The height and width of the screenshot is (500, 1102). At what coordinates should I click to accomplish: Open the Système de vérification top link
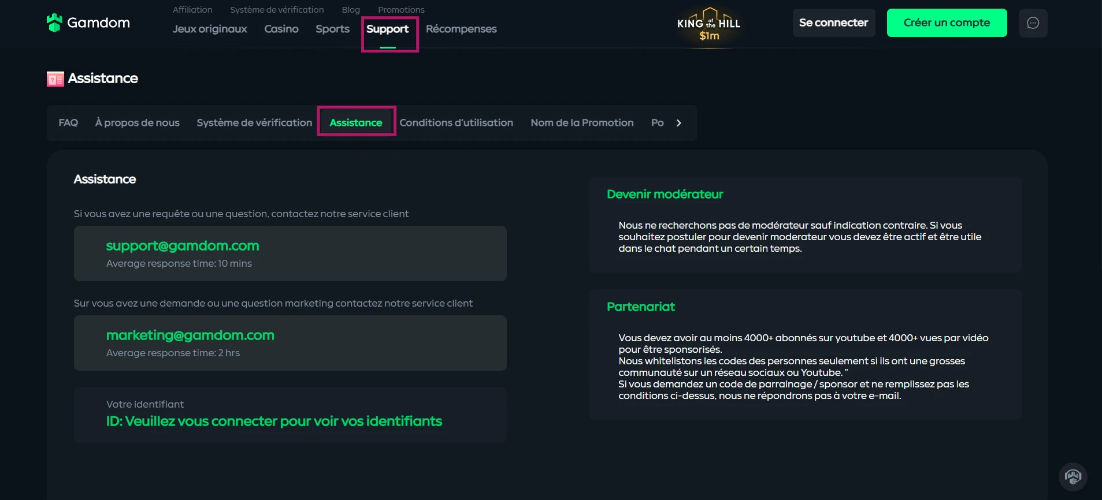tap(277, 10)
